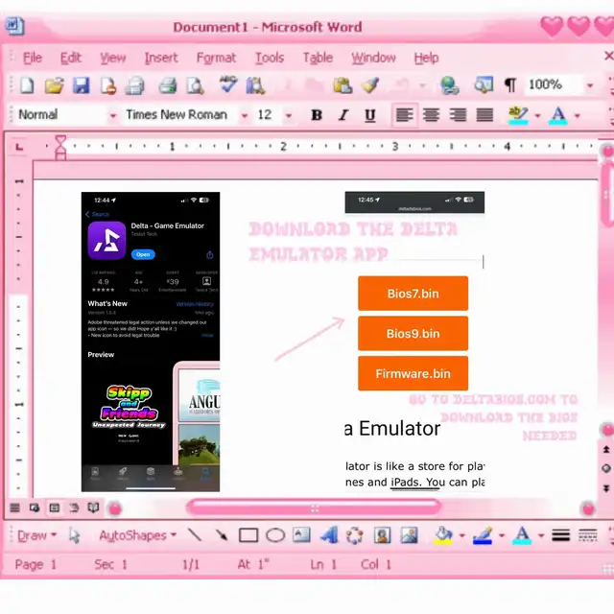Select the Rectangle shape tool
614x614 pixels.
[248, 535]
